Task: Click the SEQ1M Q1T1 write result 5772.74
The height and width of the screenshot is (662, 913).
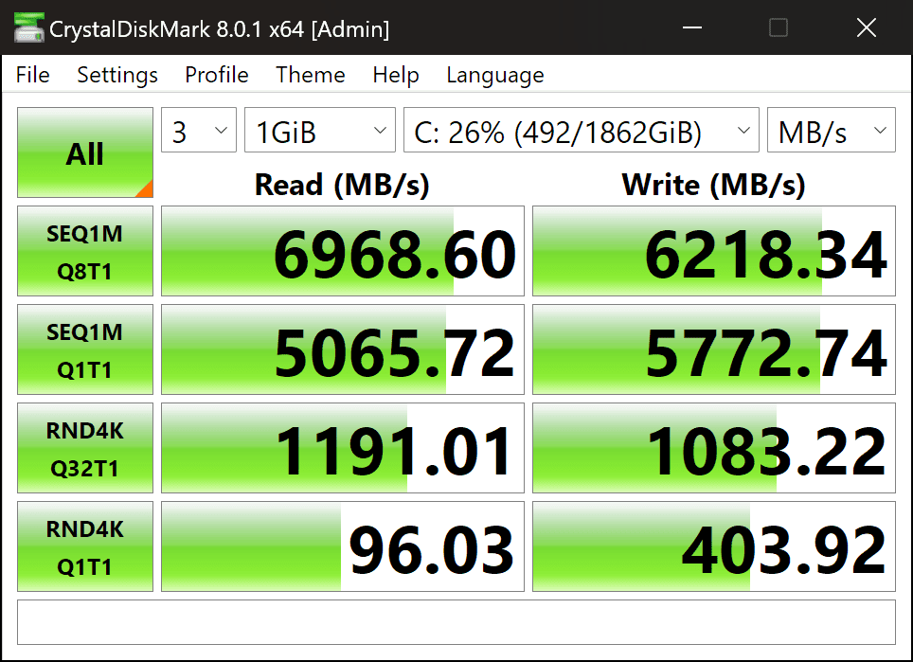Action: (x=714, y=349)
